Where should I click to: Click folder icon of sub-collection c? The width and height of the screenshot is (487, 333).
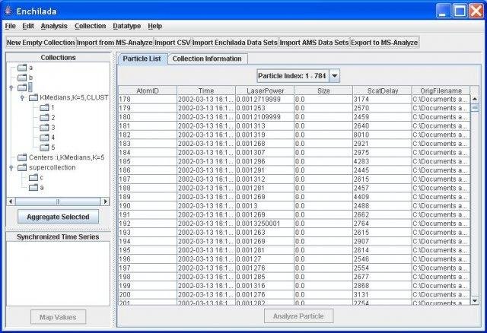pyautogui.click(x=33, y=177)
